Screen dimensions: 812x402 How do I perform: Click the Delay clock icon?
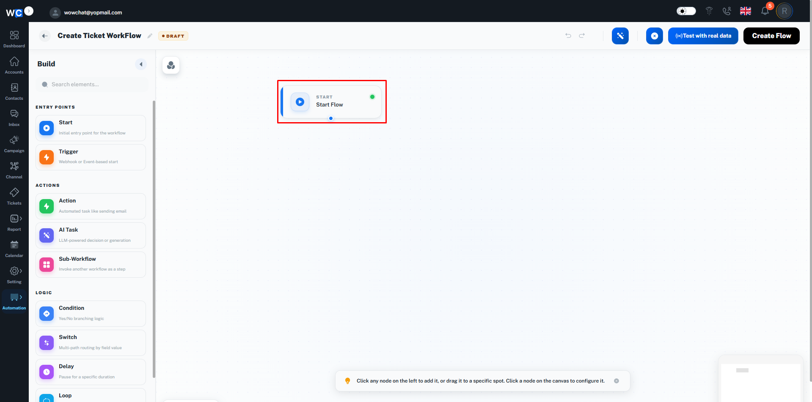pyautogui.click(x=47, y=372)
